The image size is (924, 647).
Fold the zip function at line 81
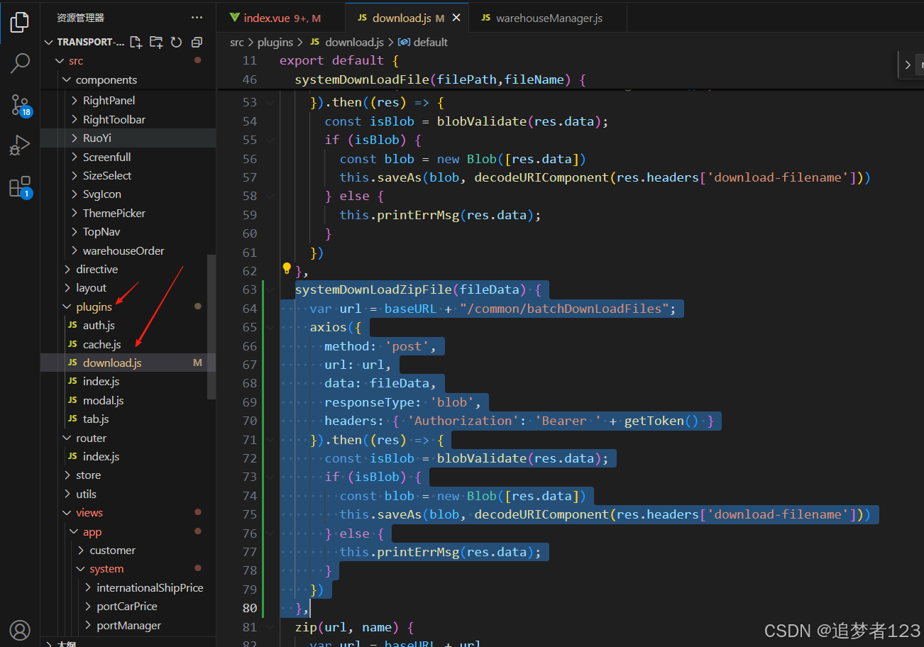point(270,627)
